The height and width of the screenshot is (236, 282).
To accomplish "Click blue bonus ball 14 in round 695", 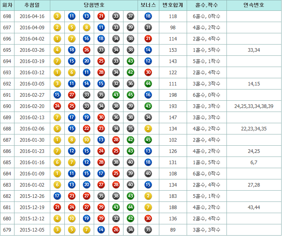I will tap(148, 50).
